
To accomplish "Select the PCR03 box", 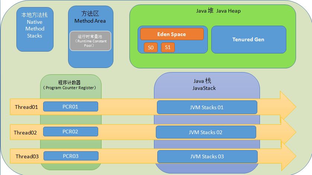I will click(x=71, y=156).
